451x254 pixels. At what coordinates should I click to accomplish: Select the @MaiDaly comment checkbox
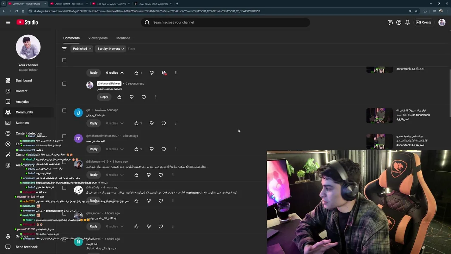[64, 188]
